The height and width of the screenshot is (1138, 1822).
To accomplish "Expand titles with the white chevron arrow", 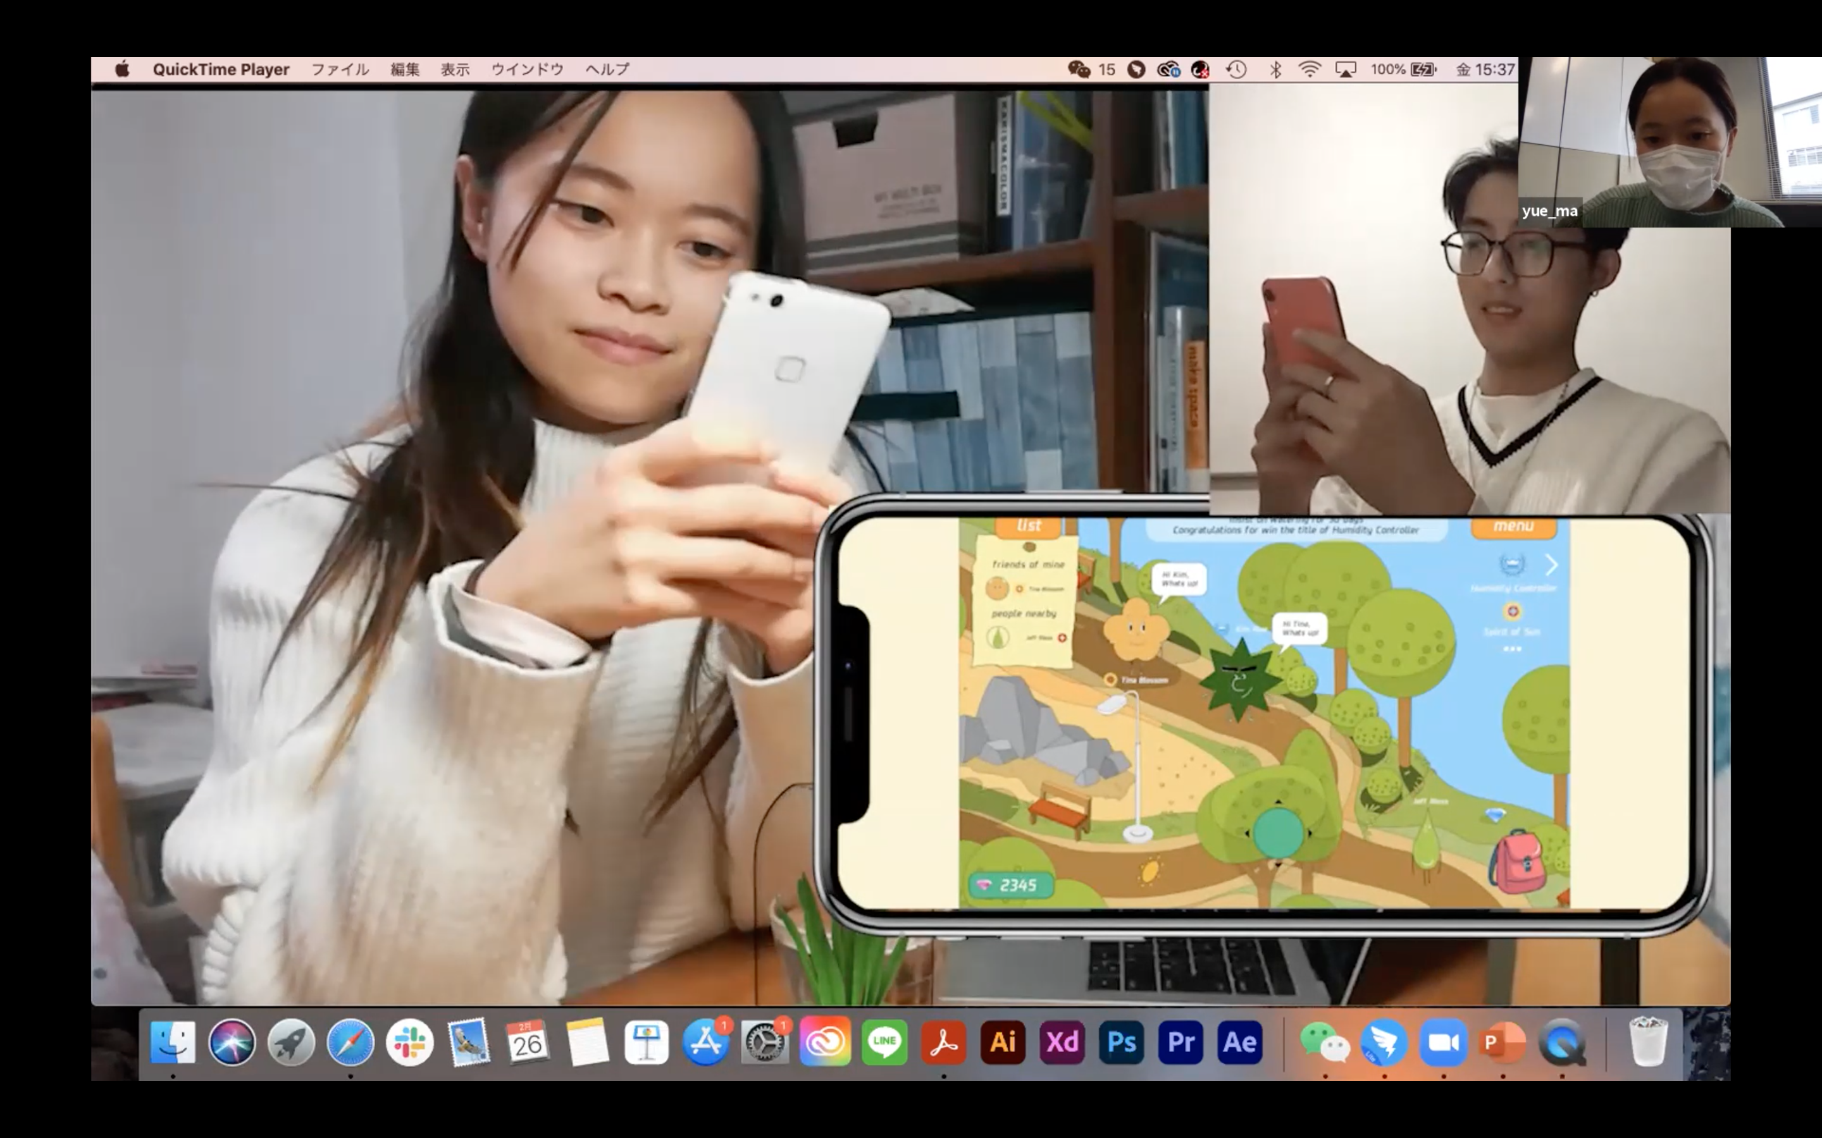I will (1552, 565).
